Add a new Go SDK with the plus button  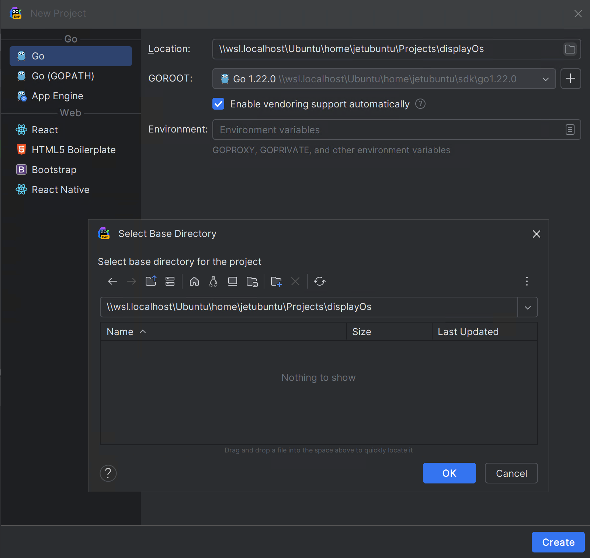click(x=570, y=79)
